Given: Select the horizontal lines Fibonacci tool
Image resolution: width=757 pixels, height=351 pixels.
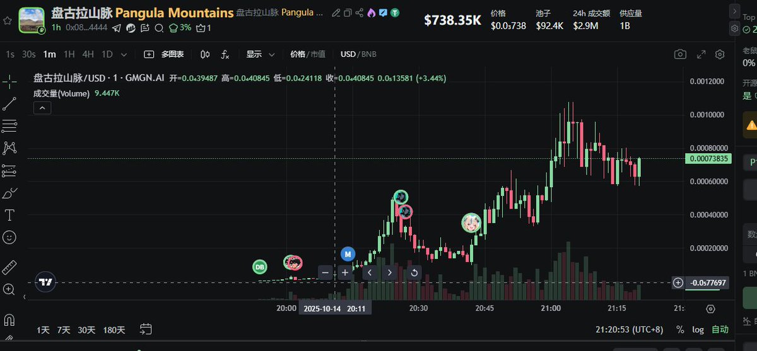Looking at the screenshot, I should (9, 126).
